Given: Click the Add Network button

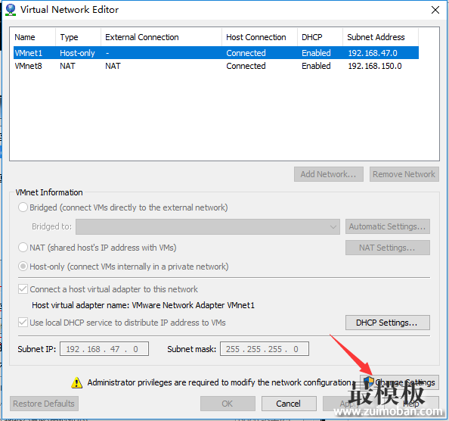Looking at the screenshot, I should (x=329, y=174).
